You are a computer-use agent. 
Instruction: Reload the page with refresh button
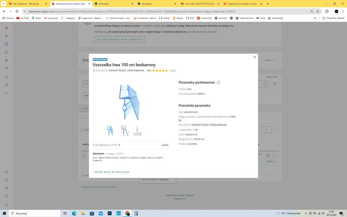(x=17, y=11)
